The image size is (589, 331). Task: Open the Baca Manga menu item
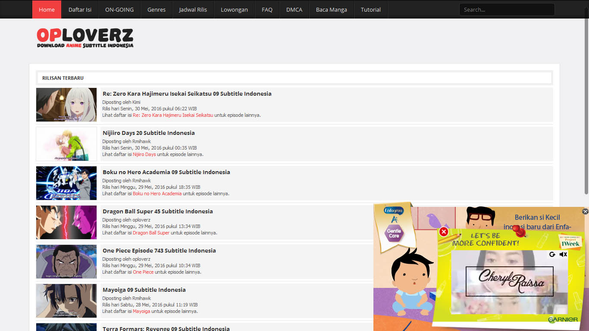pyautogui.click(x=332, y=9)
